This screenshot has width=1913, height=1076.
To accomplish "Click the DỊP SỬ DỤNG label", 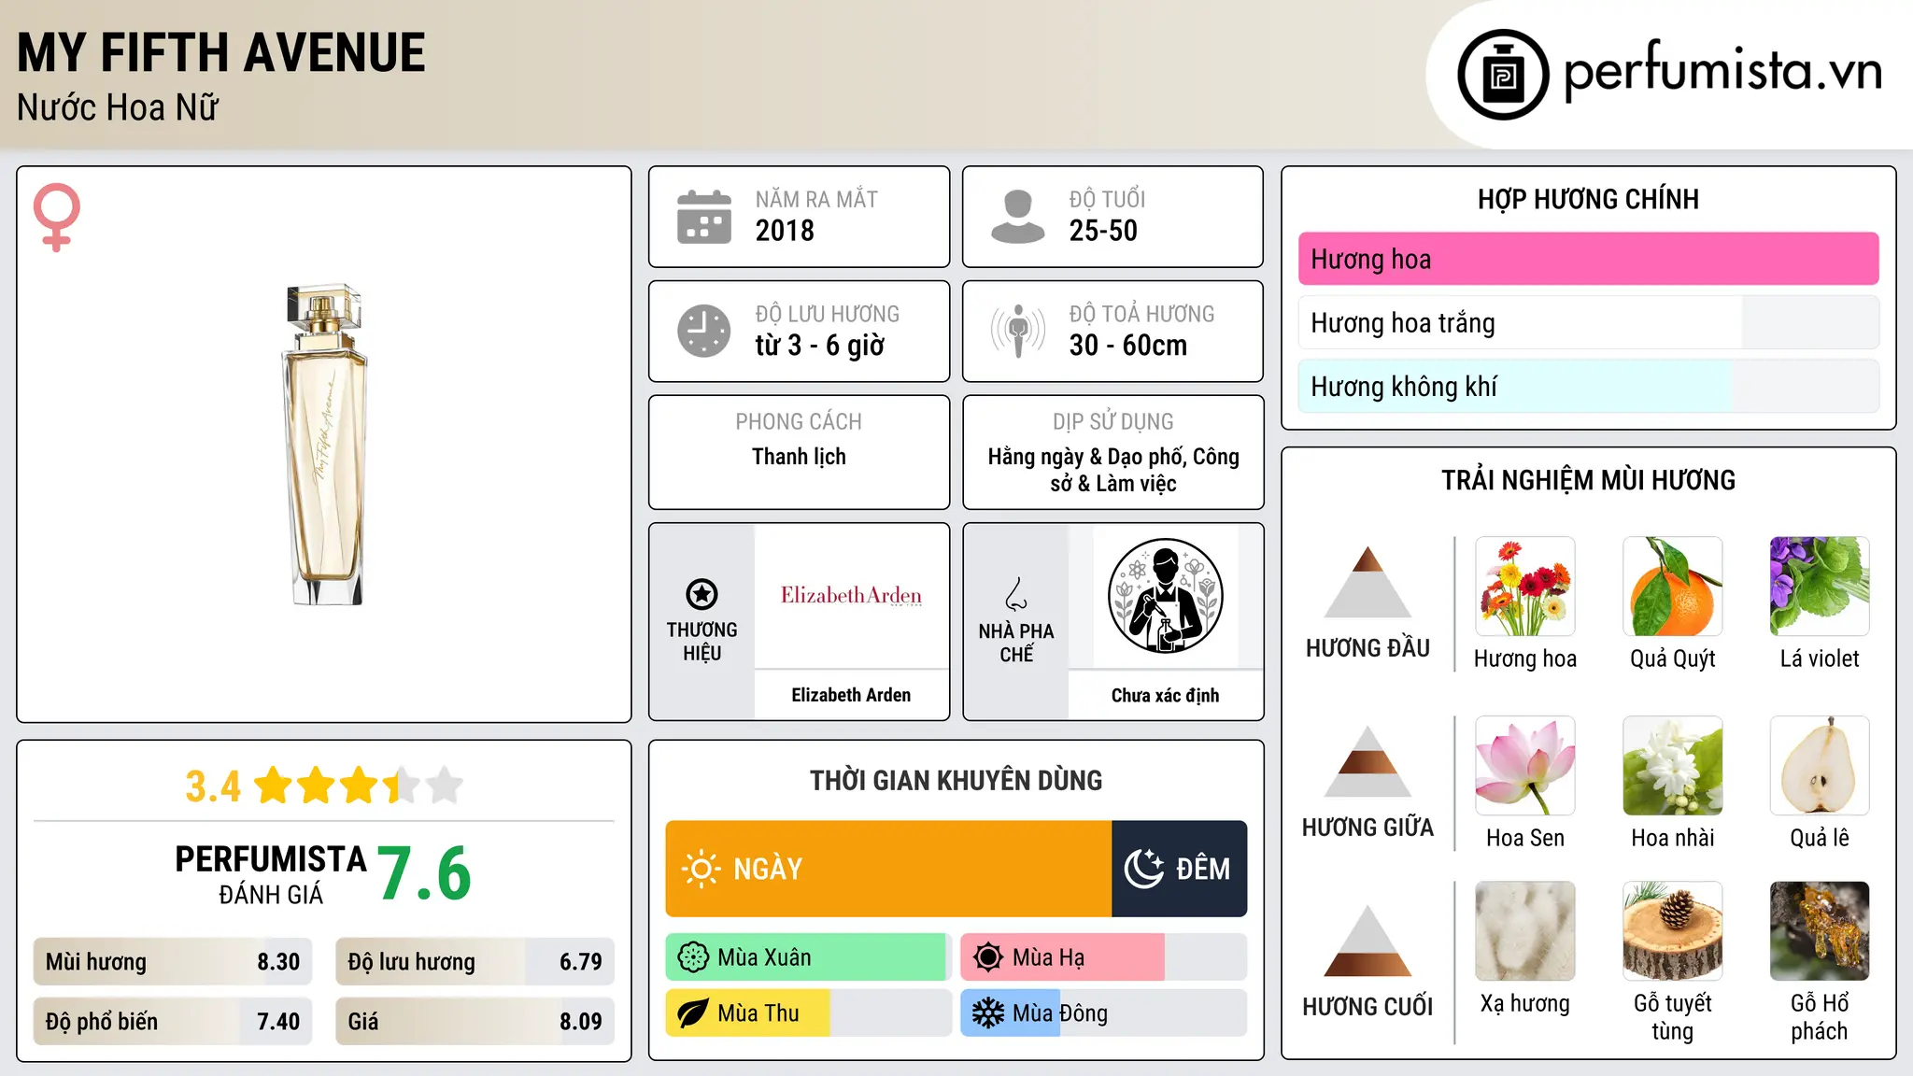I will click(1112, 422).
